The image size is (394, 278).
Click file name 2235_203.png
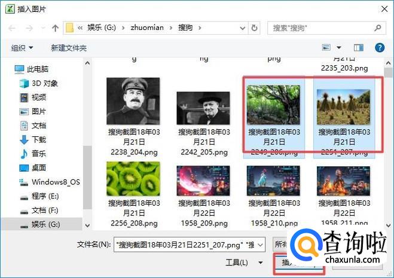[344, 68]
